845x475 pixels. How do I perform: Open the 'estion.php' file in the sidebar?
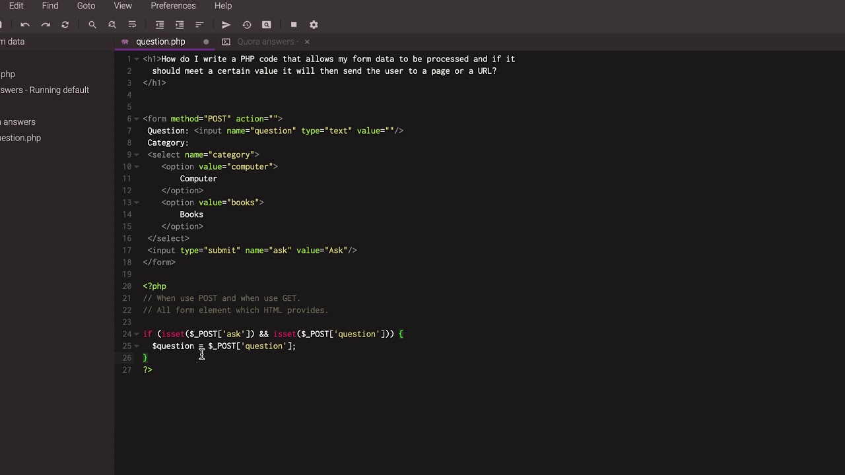(x=20, y=138)
